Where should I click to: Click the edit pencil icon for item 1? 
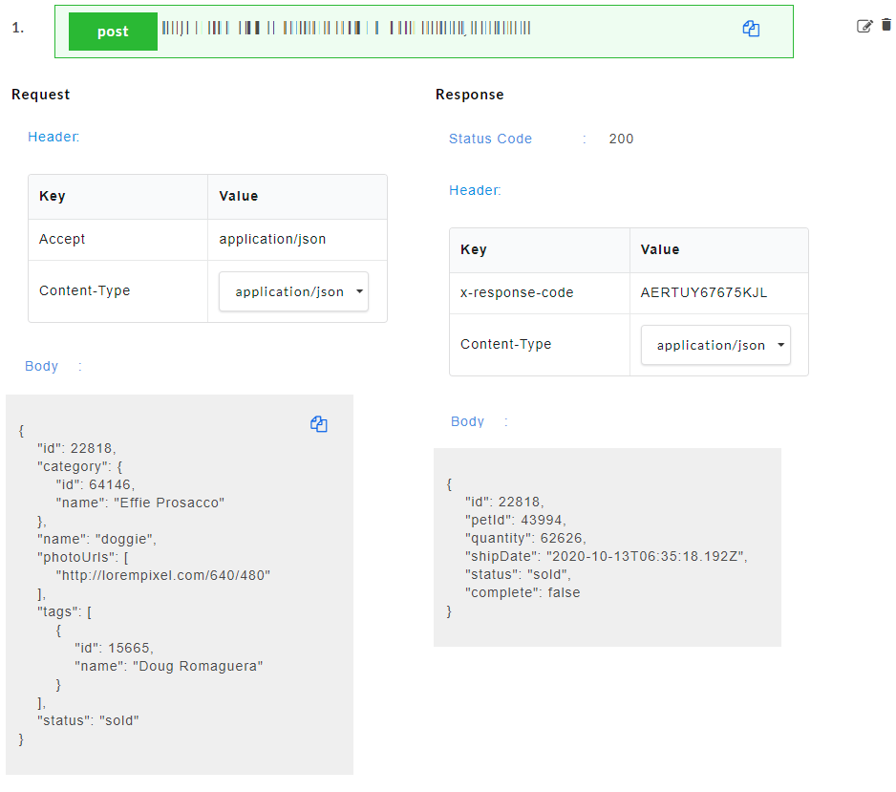[864, 26]
